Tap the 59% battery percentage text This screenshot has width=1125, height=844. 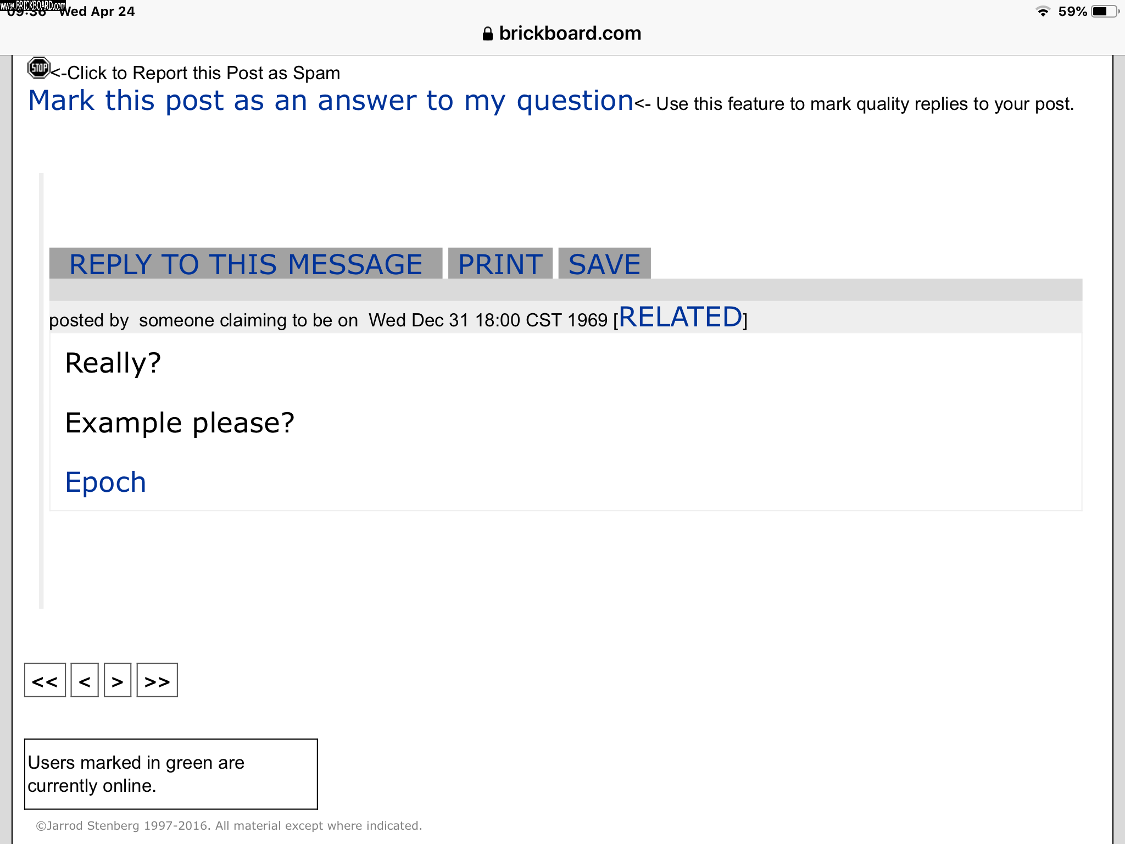(x=1072, y=11)
